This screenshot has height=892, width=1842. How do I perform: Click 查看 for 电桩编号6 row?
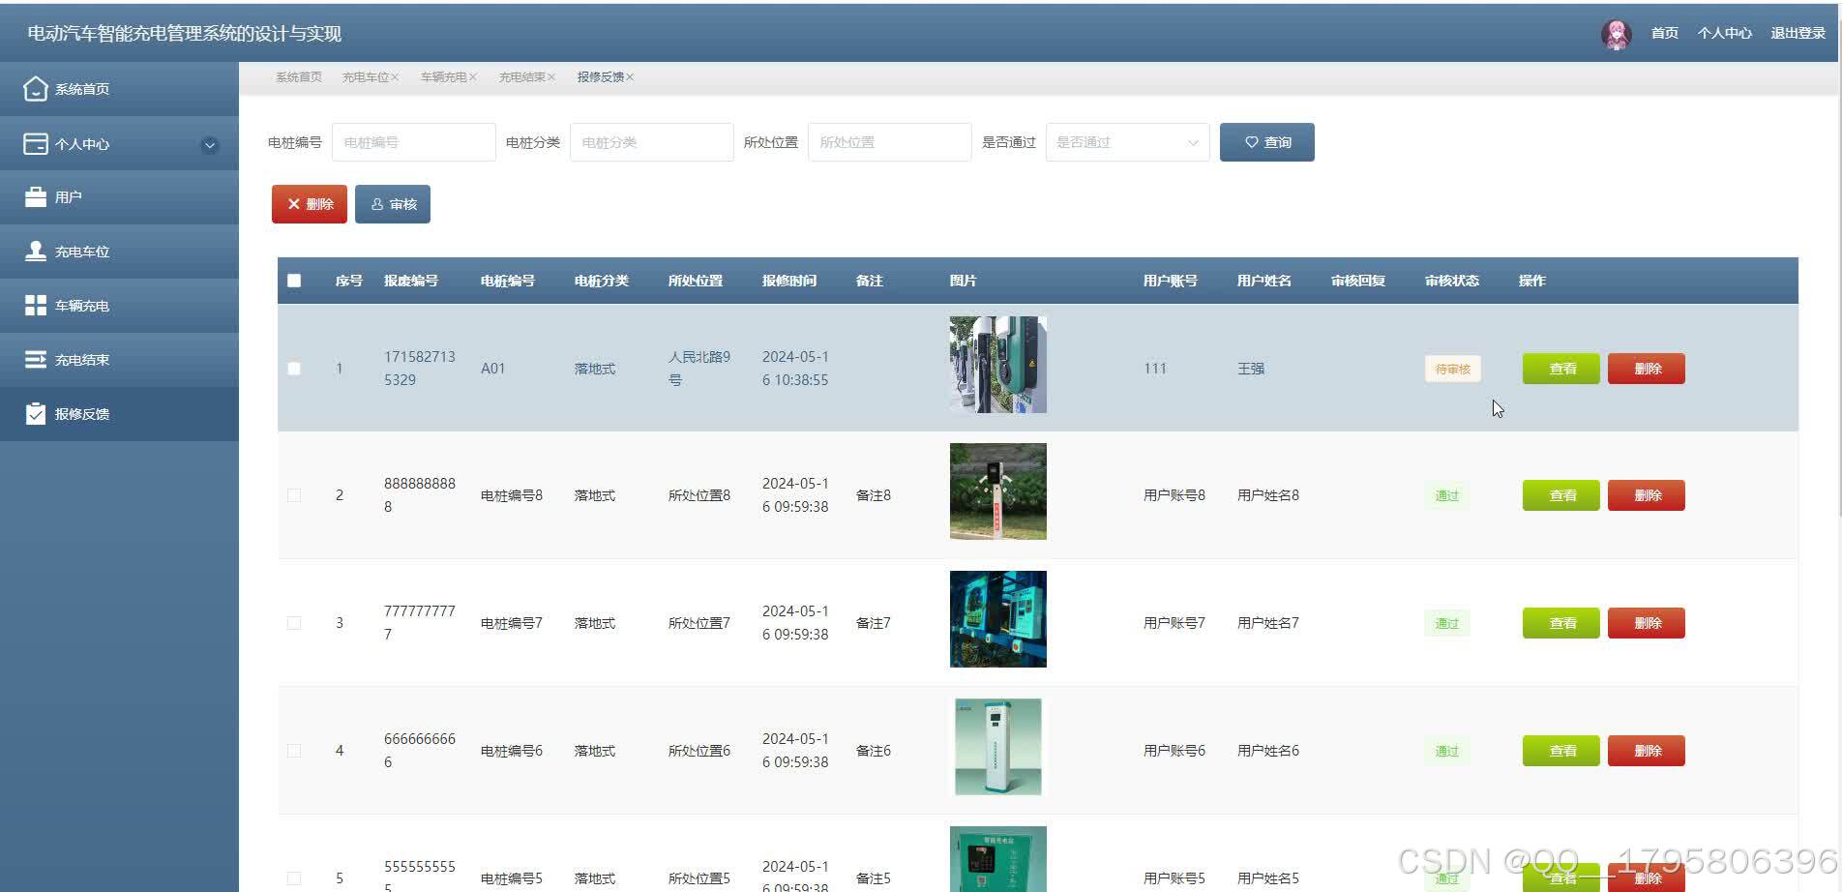coord(1561,751)
